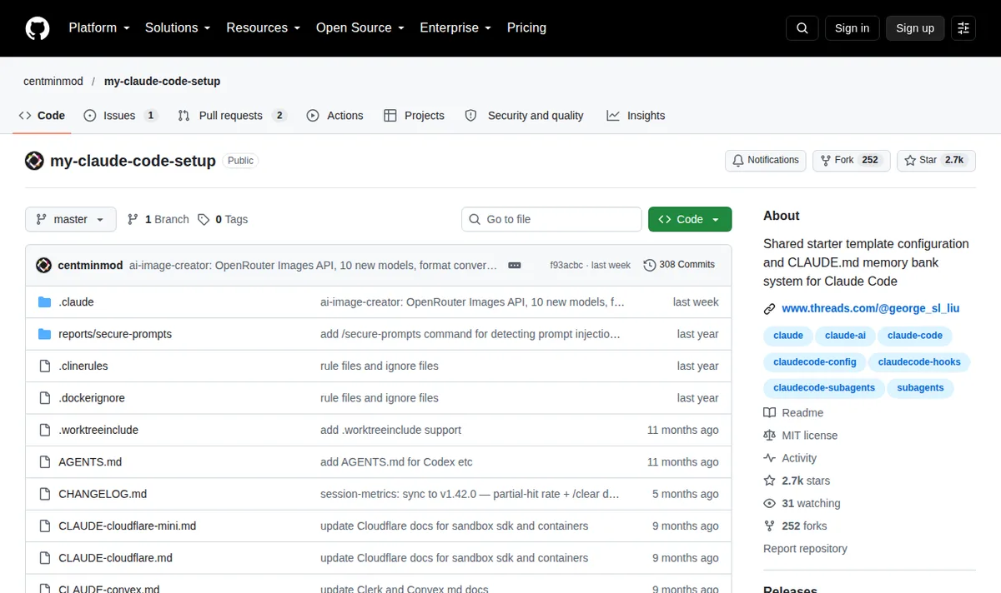Click the Star 2.7k button
This screenshot has width=1001, height=593.
coord(936,160)
